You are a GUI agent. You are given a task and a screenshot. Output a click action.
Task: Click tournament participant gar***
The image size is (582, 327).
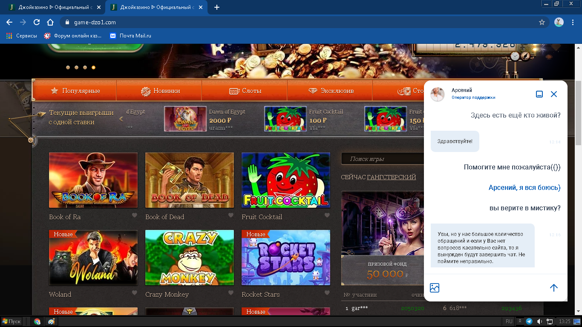(x=360, y=308)
